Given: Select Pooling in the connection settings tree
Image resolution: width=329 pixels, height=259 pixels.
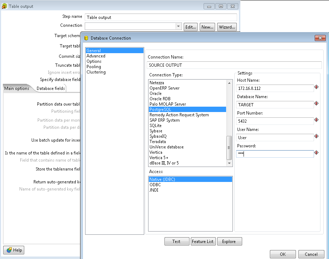Looking at the screenshot, I should pyautogui.click(x=94, y=66).
